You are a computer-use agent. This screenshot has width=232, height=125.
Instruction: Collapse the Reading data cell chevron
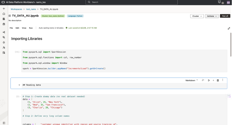tap(19, 85)
